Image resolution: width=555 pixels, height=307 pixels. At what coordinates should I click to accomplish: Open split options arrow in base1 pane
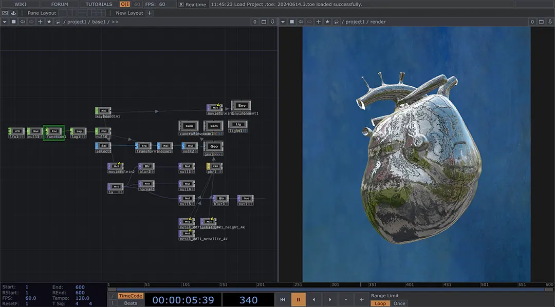tap(272, 22)
